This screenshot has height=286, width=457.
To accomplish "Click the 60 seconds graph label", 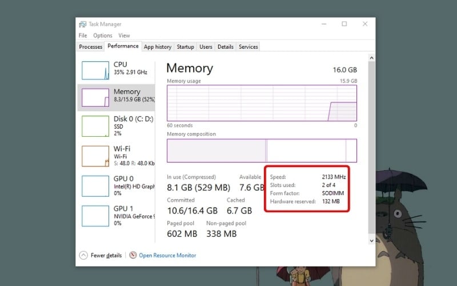I will (180, 125).
